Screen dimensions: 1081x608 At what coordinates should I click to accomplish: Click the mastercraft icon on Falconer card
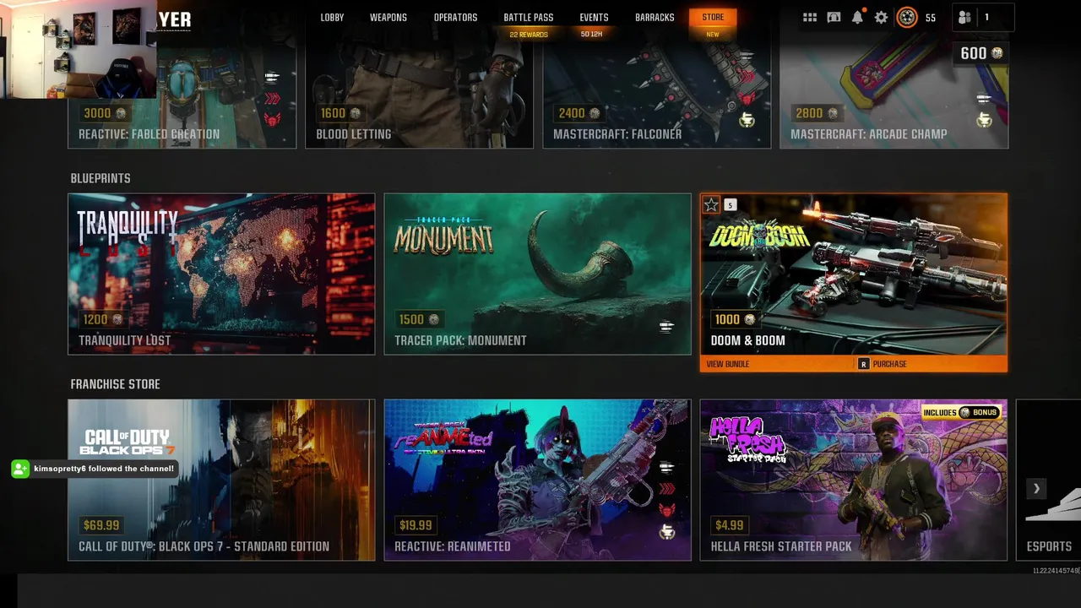click(747, 121)
